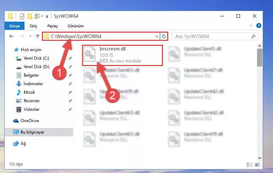Click the folder icon in title bar
This screenshot has height=173, width=273.
pos(10,16)
